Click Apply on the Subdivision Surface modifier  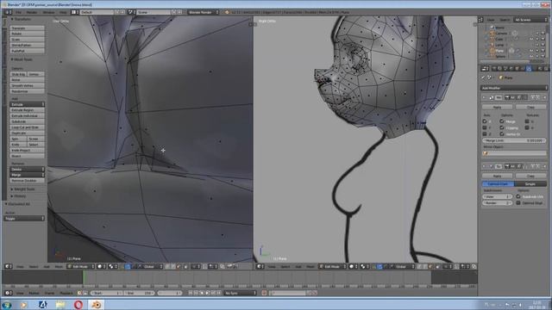497,176
